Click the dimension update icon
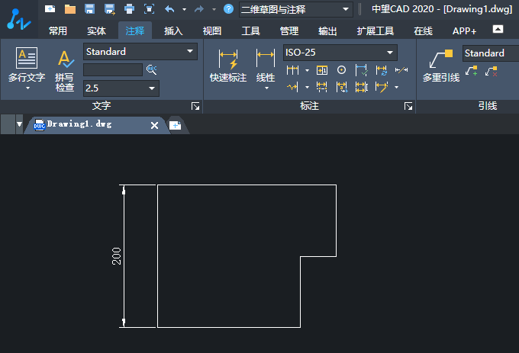 click(x=381, y=70)
